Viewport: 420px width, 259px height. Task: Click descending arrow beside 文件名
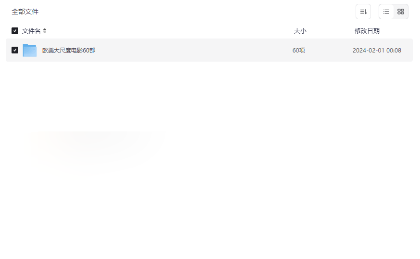(x=45, y=32)
